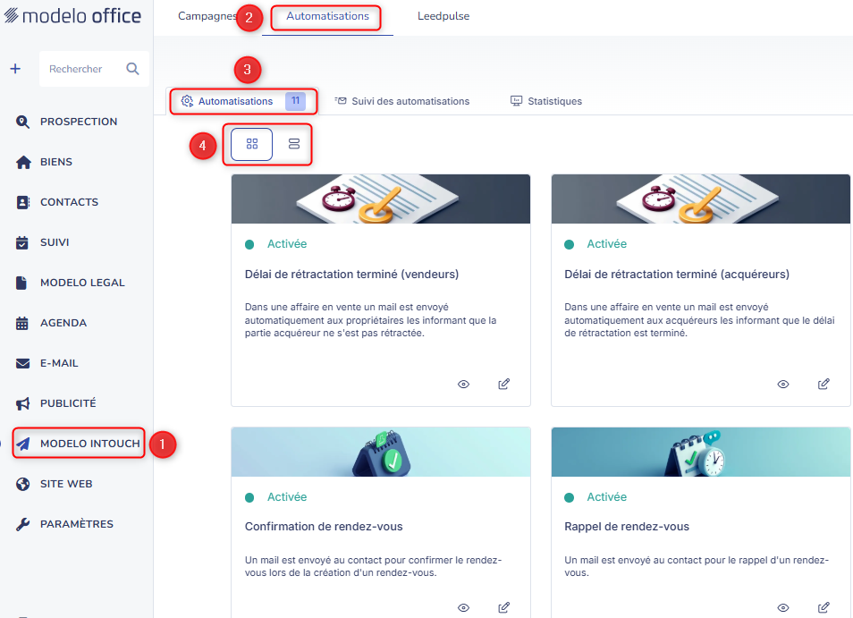
Task: Edit the Délai de rétractation (acquéreurs) automation
Action: point(823,384)
